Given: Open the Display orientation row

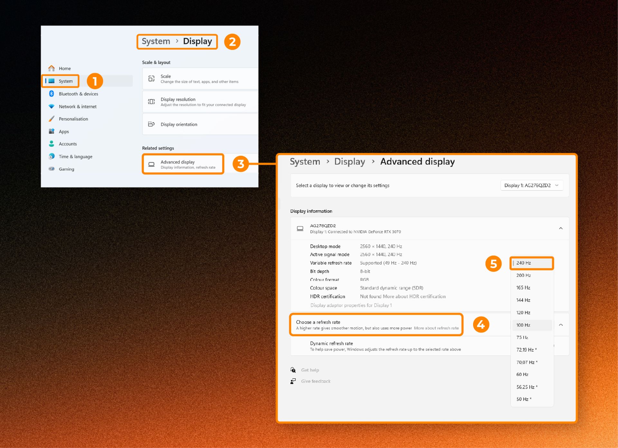Looking at the screenshot, I should [200, 124].
